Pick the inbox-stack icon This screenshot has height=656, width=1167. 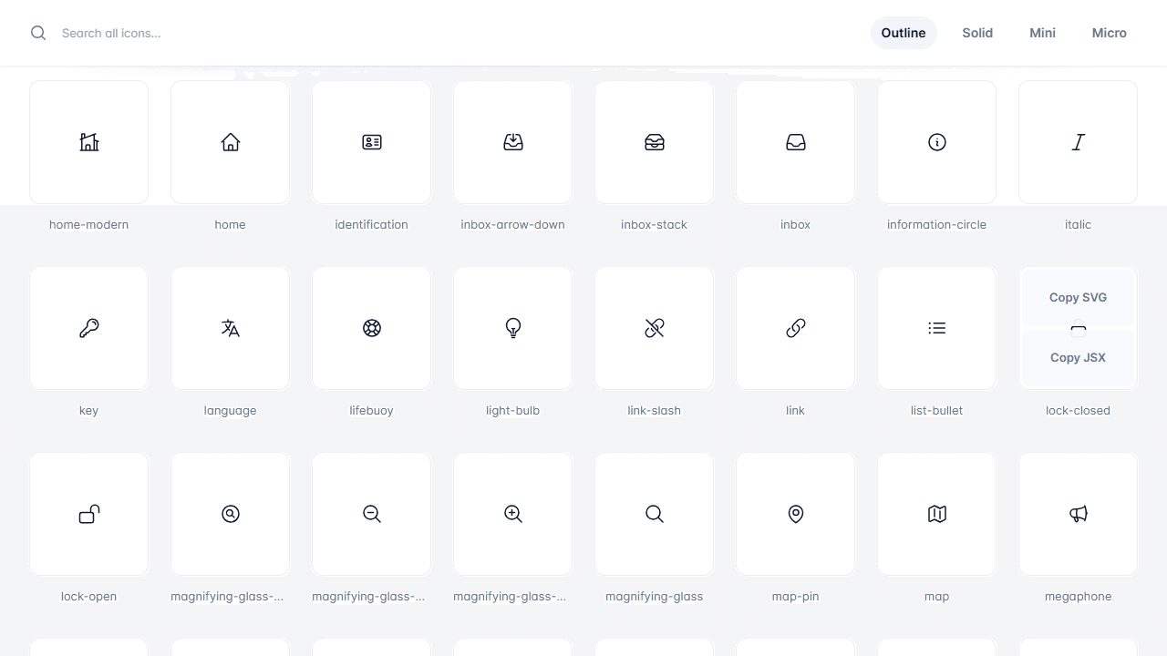654,142
